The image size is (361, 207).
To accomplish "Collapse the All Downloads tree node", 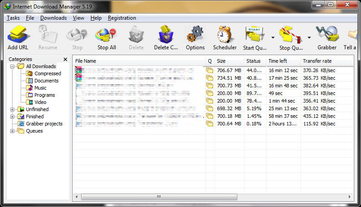I will click(x=13, y=67).
